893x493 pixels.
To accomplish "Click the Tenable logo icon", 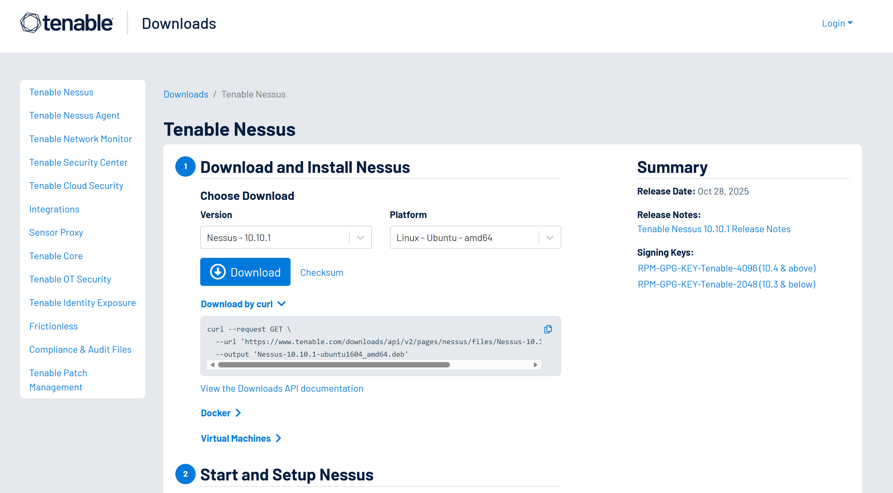I will click(x=30, y=23).
